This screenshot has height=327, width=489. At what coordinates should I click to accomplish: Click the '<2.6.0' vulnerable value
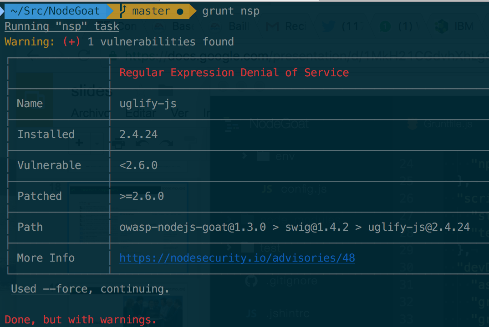(138, 165)
